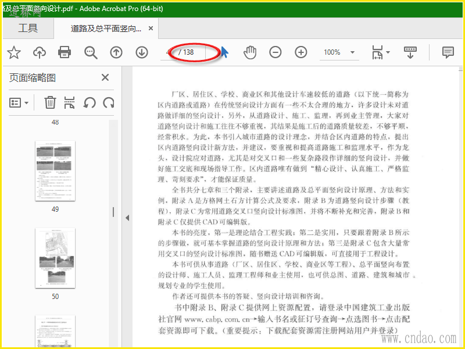
Task: Rotate page clockwise
Action: click(x=109, y=103)
